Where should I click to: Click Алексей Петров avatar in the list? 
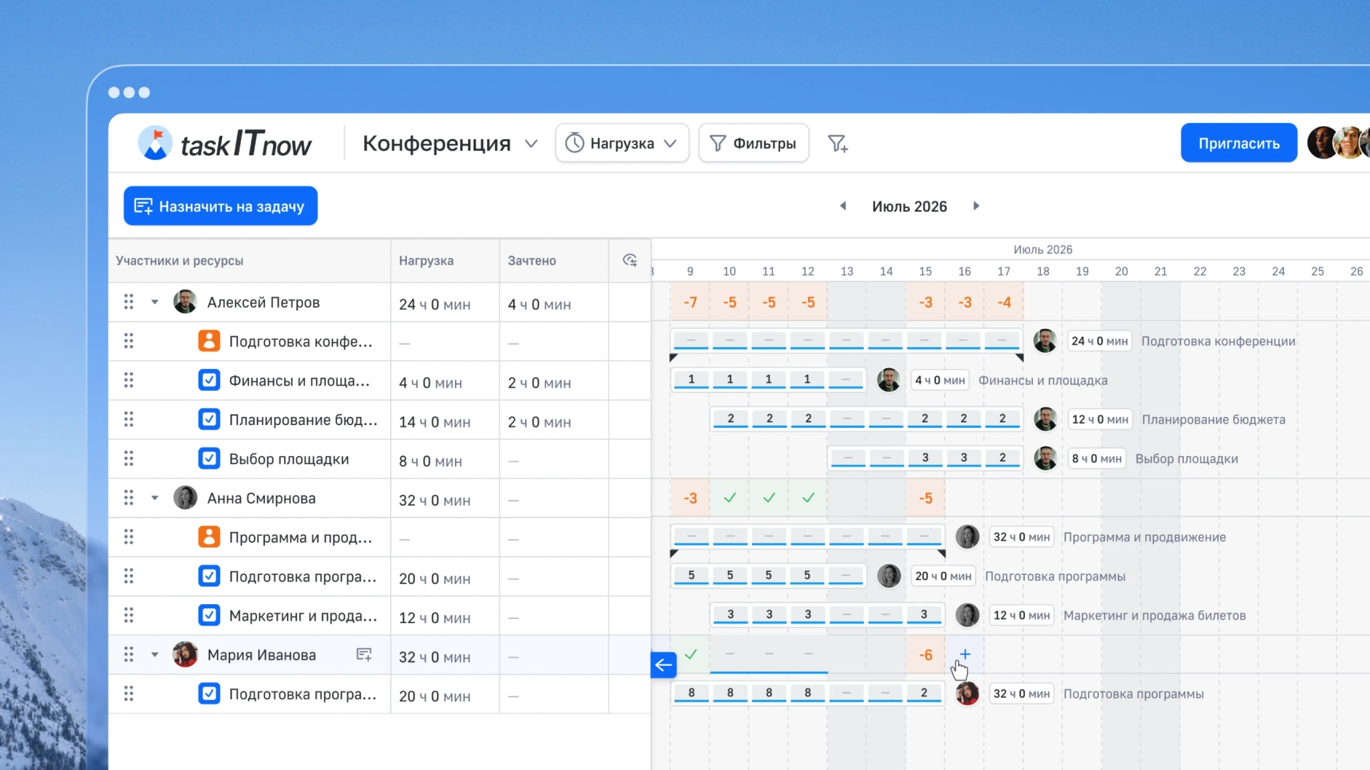click(x=185, y=302)
